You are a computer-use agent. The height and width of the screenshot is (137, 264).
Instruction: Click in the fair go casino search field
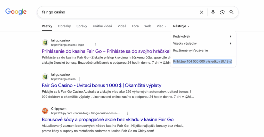pos(116,12)
